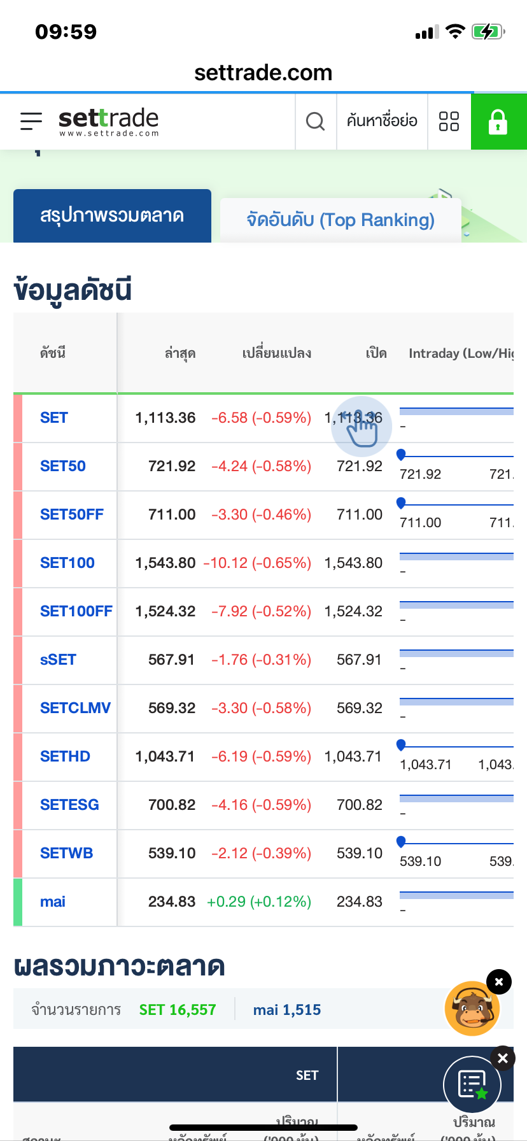Open the SETCLMV index link

[75, 708]
